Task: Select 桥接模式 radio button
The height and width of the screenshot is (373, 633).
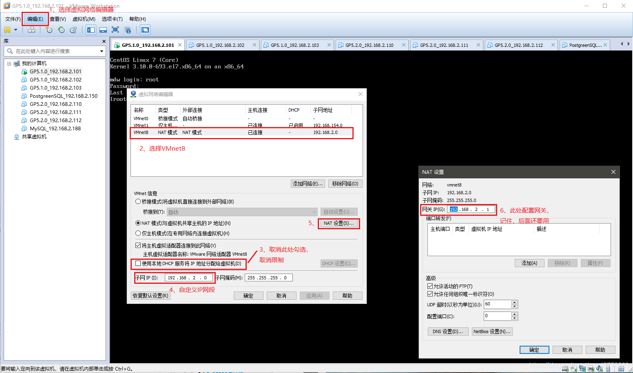Action: pos(138,202)
